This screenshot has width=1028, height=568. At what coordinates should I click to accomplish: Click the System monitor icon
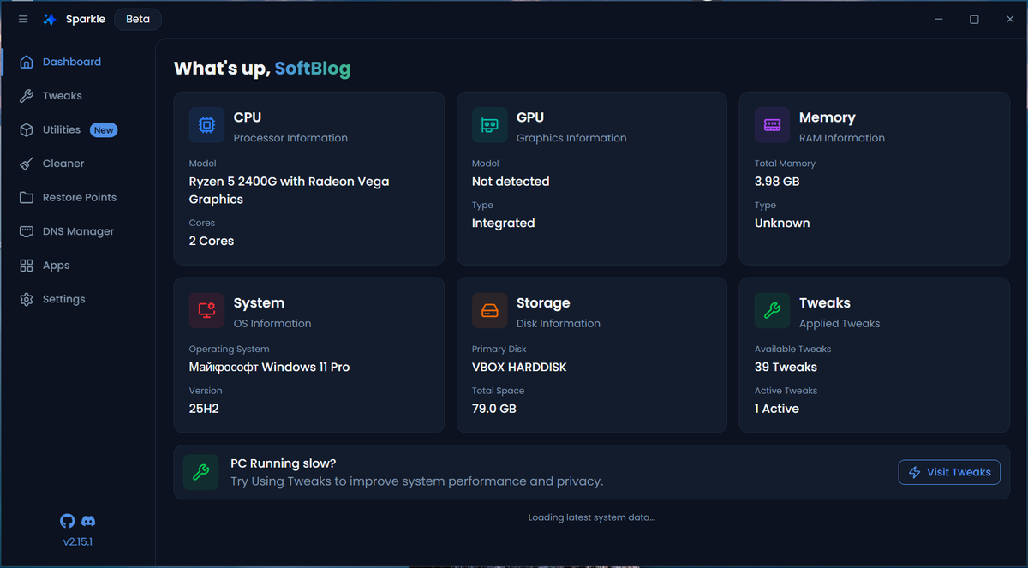pos(206,311)
